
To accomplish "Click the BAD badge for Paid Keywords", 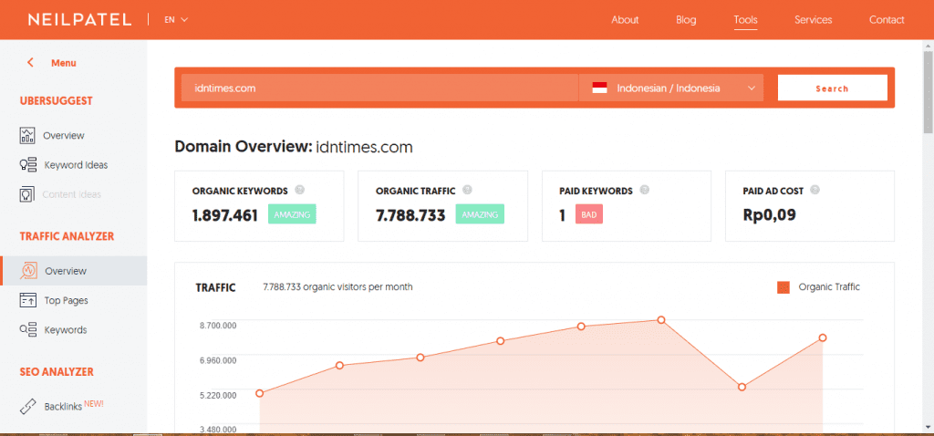I will (589, 214).
